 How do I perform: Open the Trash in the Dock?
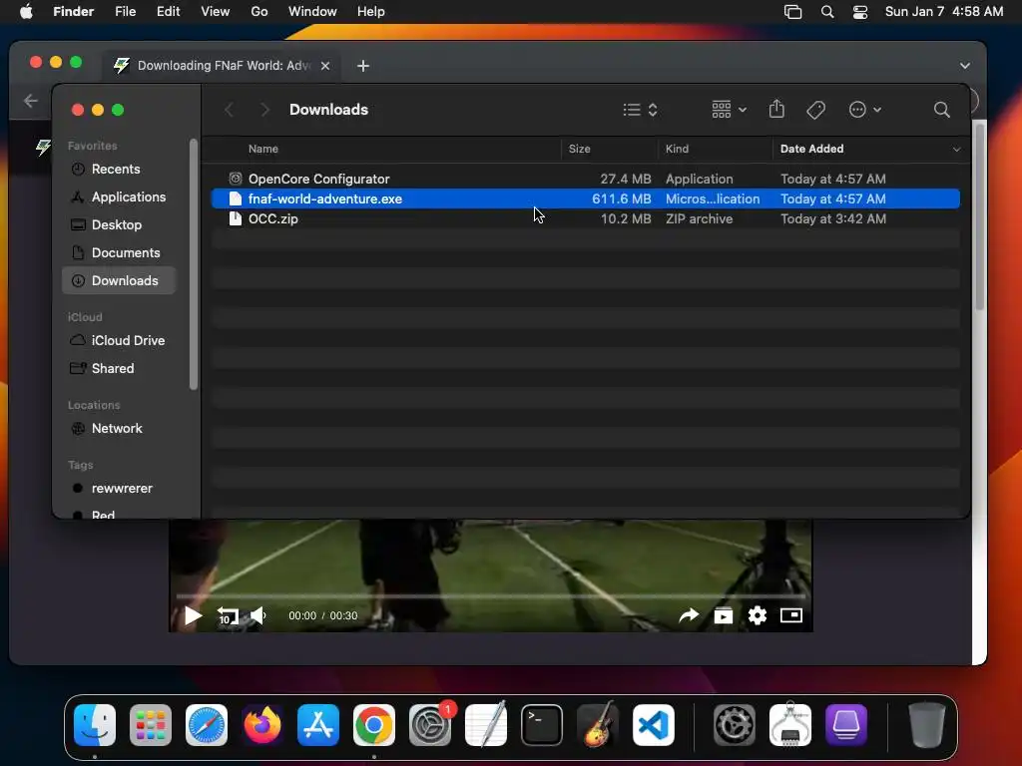point(927,725)
